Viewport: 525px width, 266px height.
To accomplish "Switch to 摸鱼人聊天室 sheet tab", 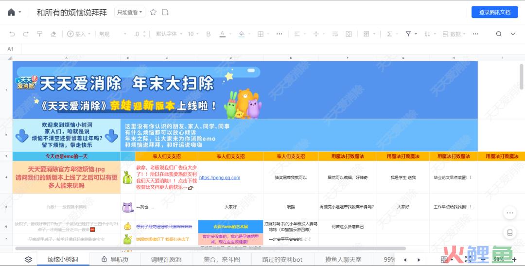I will click(x=343, y=259).
